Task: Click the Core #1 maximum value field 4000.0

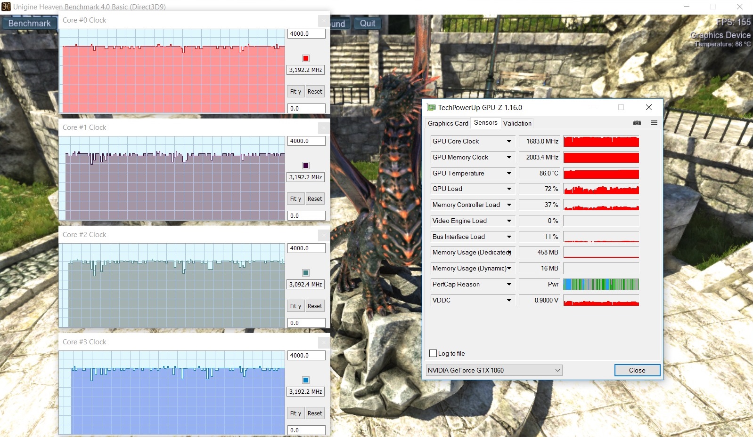Action: coord(306,141)
